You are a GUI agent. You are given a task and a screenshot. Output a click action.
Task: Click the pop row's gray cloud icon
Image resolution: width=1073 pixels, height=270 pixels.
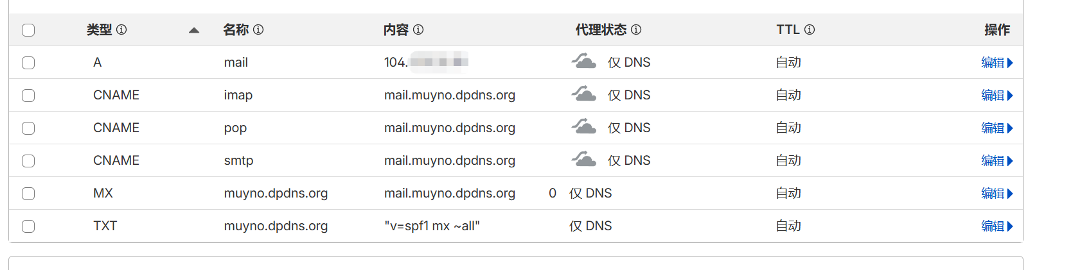coord(584,127)
